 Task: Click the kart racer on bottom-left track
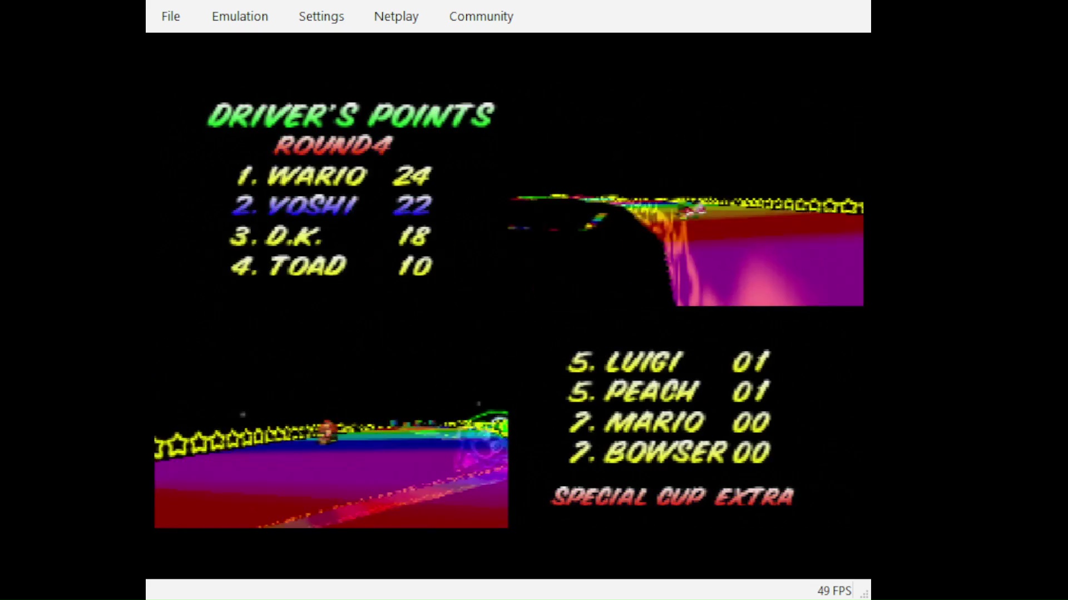click(x=328, y=432)
